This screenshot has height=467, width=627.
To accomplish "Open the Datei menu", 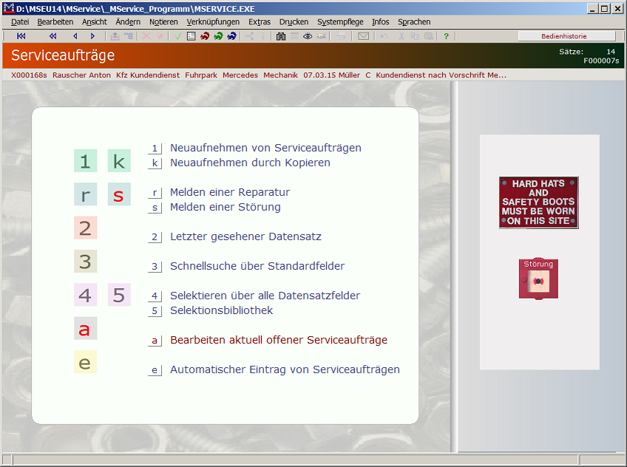I will [x=19, y=21].
